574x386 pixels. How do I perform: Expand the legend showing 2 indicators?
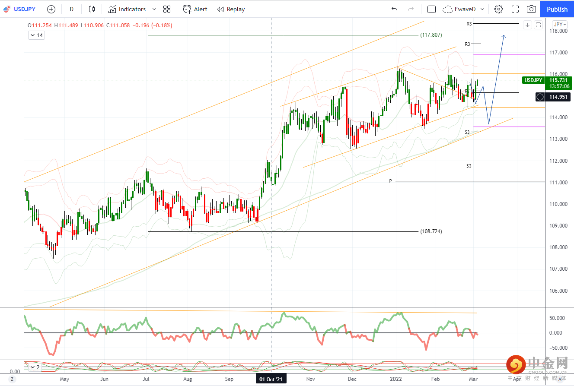[x=35, y=367]
